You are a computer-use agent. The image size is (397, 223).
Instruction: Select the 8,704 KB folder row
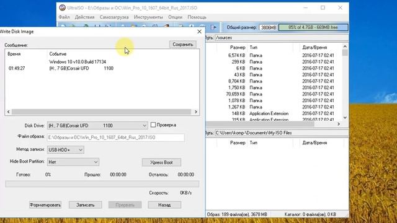(274, 81)
